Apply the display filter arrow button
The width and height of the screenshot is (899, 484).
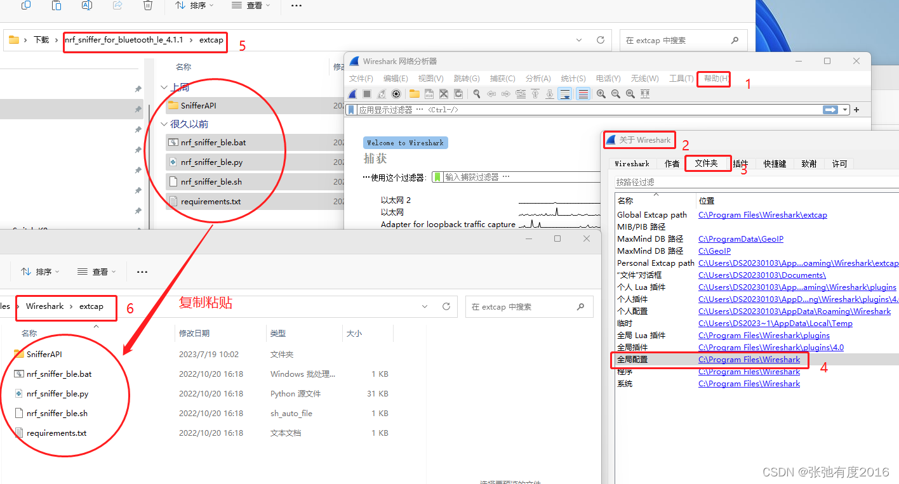pos(830,110)
